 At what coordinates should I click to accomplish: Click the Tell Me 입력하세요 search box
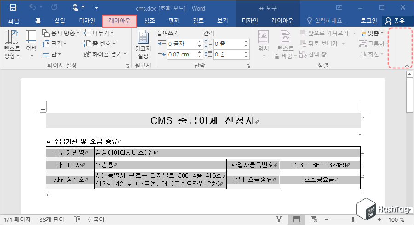(327, 21)
